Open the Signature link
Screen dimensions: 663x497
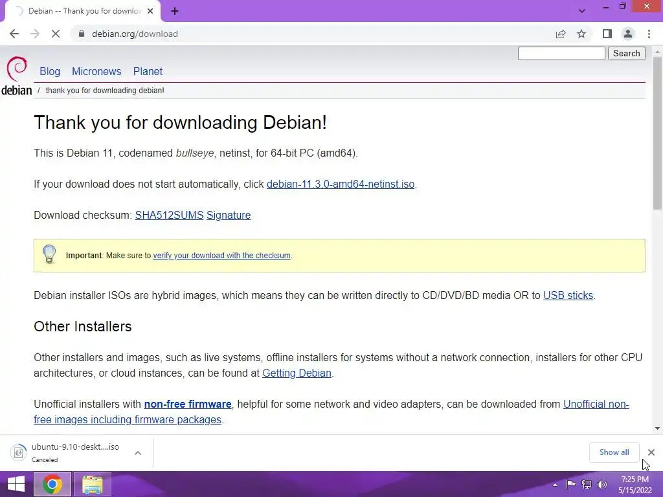click(229, 215)
